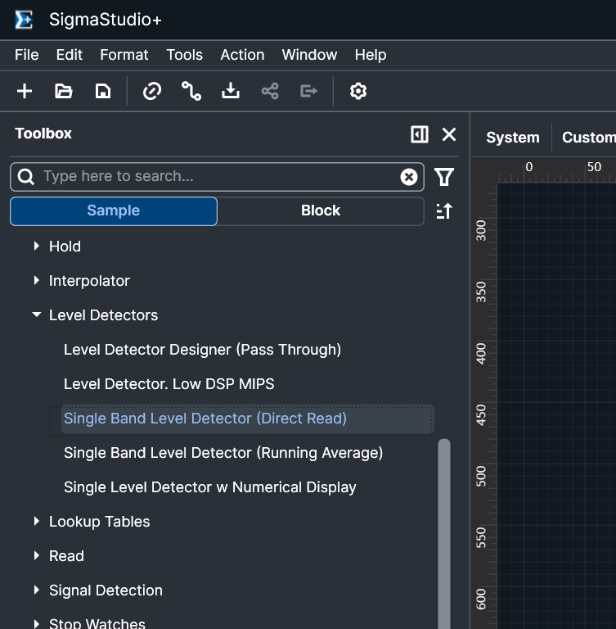Expand the Hold category
This screenshot has width=616, height=629.
click(37, 246)
